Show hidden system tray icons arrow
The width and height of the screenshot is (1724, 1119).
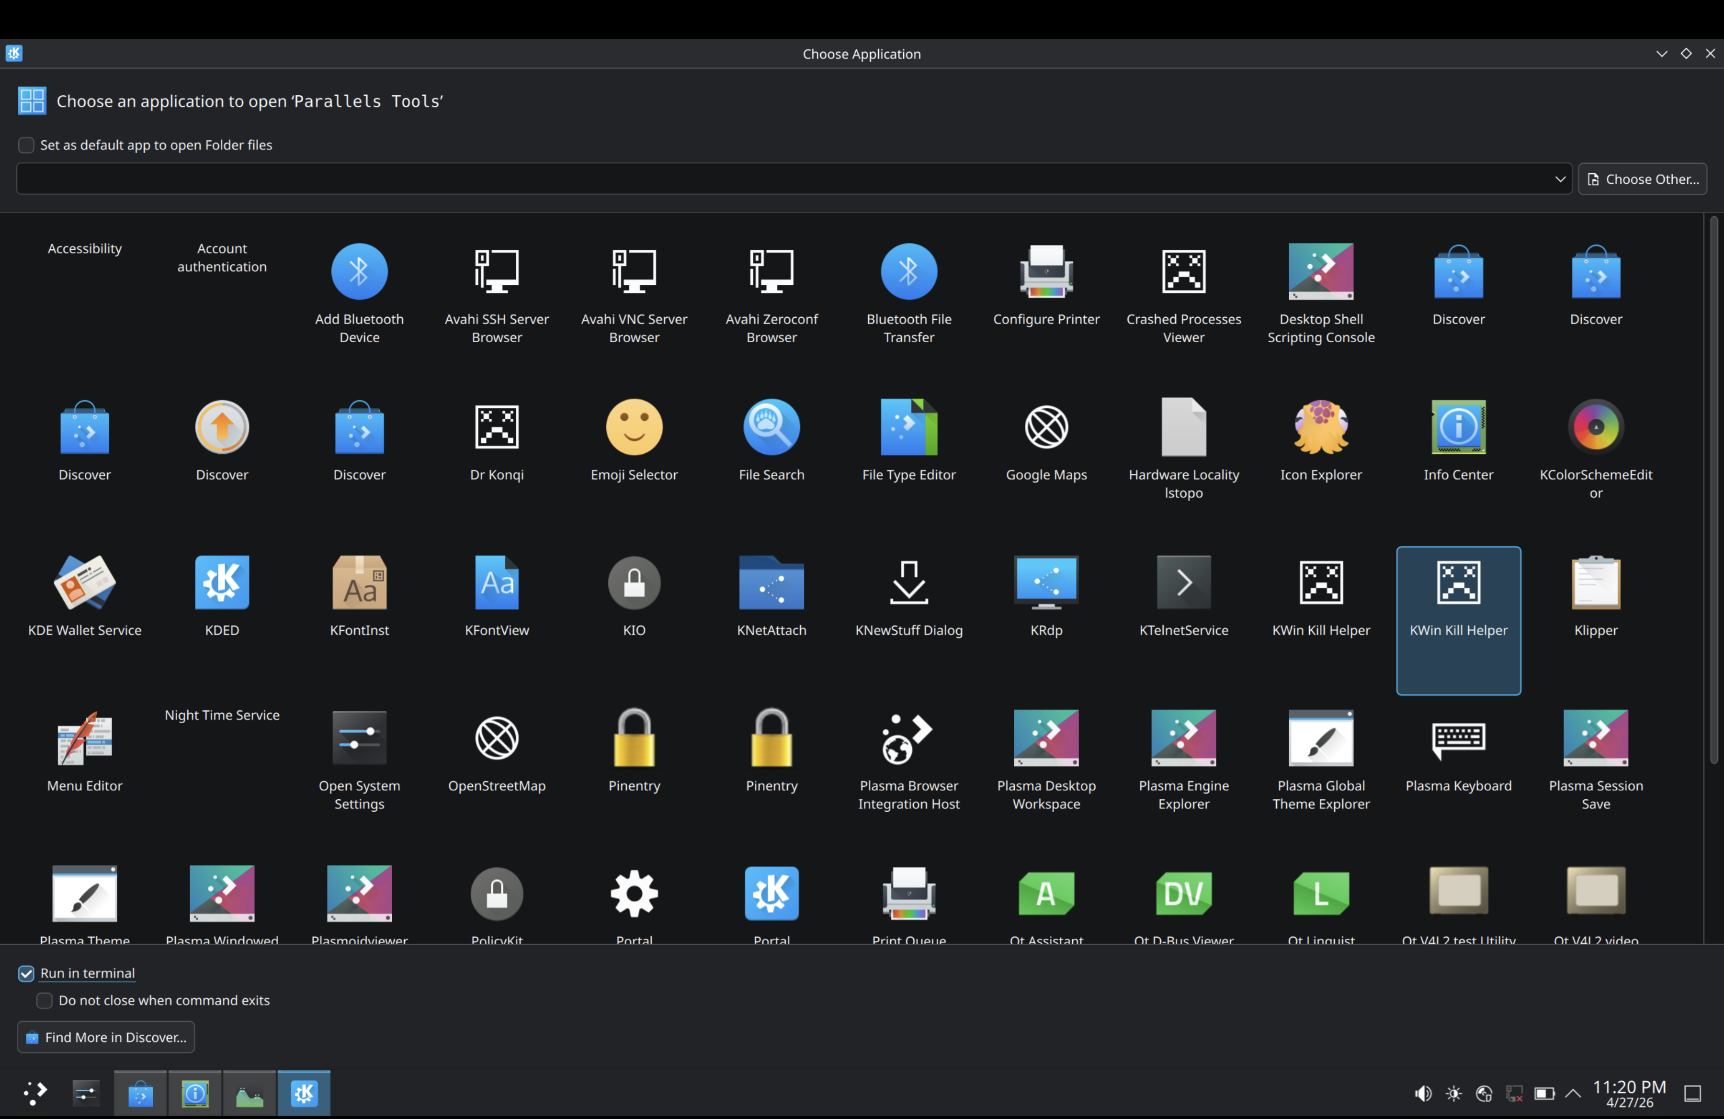pyautogui.click(x=1573, y=1093)
